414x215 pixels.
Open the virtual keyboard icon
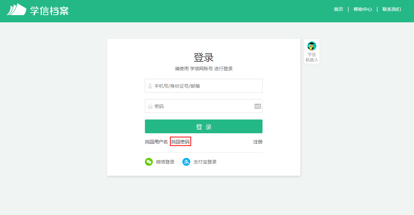coord(258,106)
